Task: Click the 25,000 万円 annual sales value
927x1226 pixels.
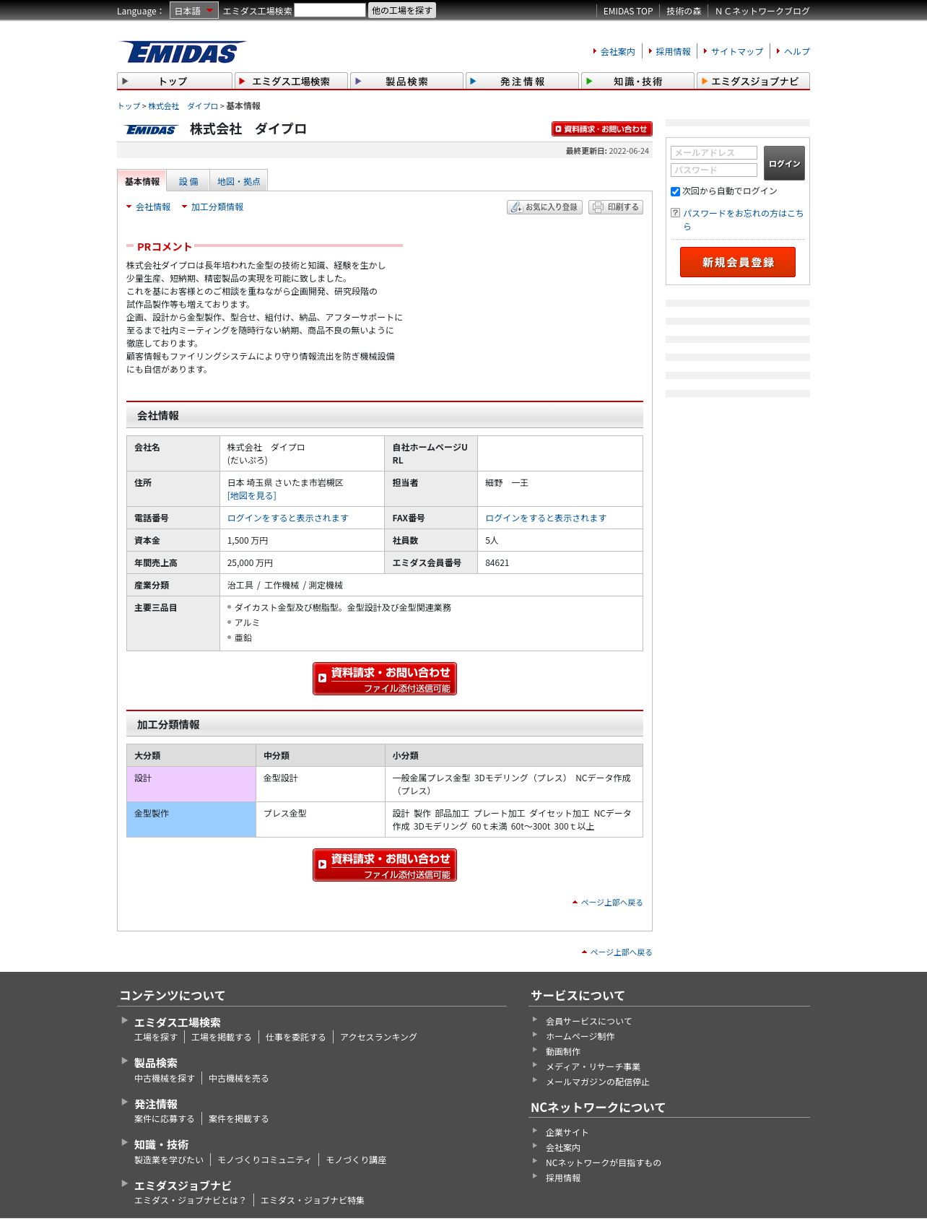Action: (x=250, y=563)
